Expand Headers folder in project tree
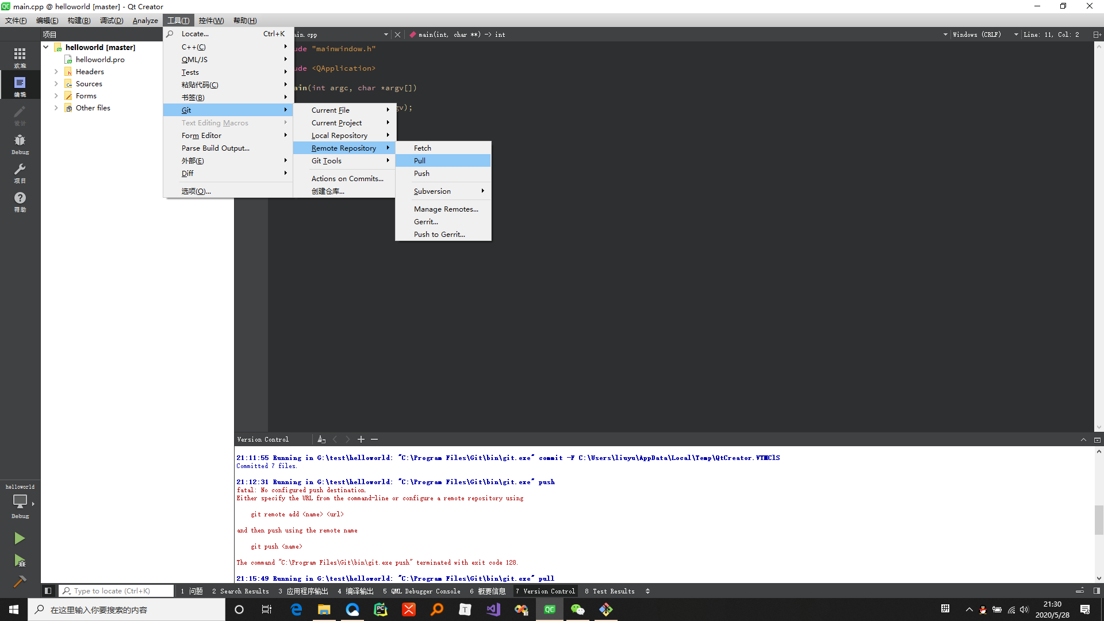 pyautogui.click(x=56, y=71)
